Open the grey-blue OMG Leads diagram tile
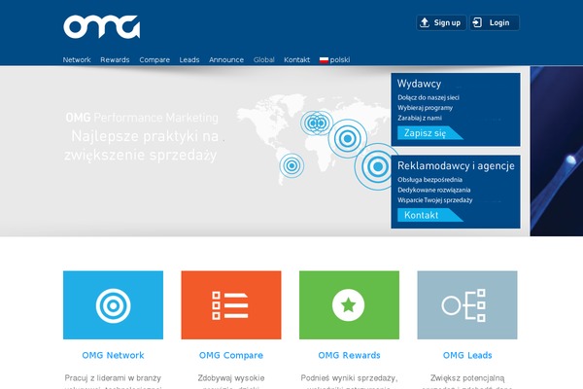 [x=467, y=304]
